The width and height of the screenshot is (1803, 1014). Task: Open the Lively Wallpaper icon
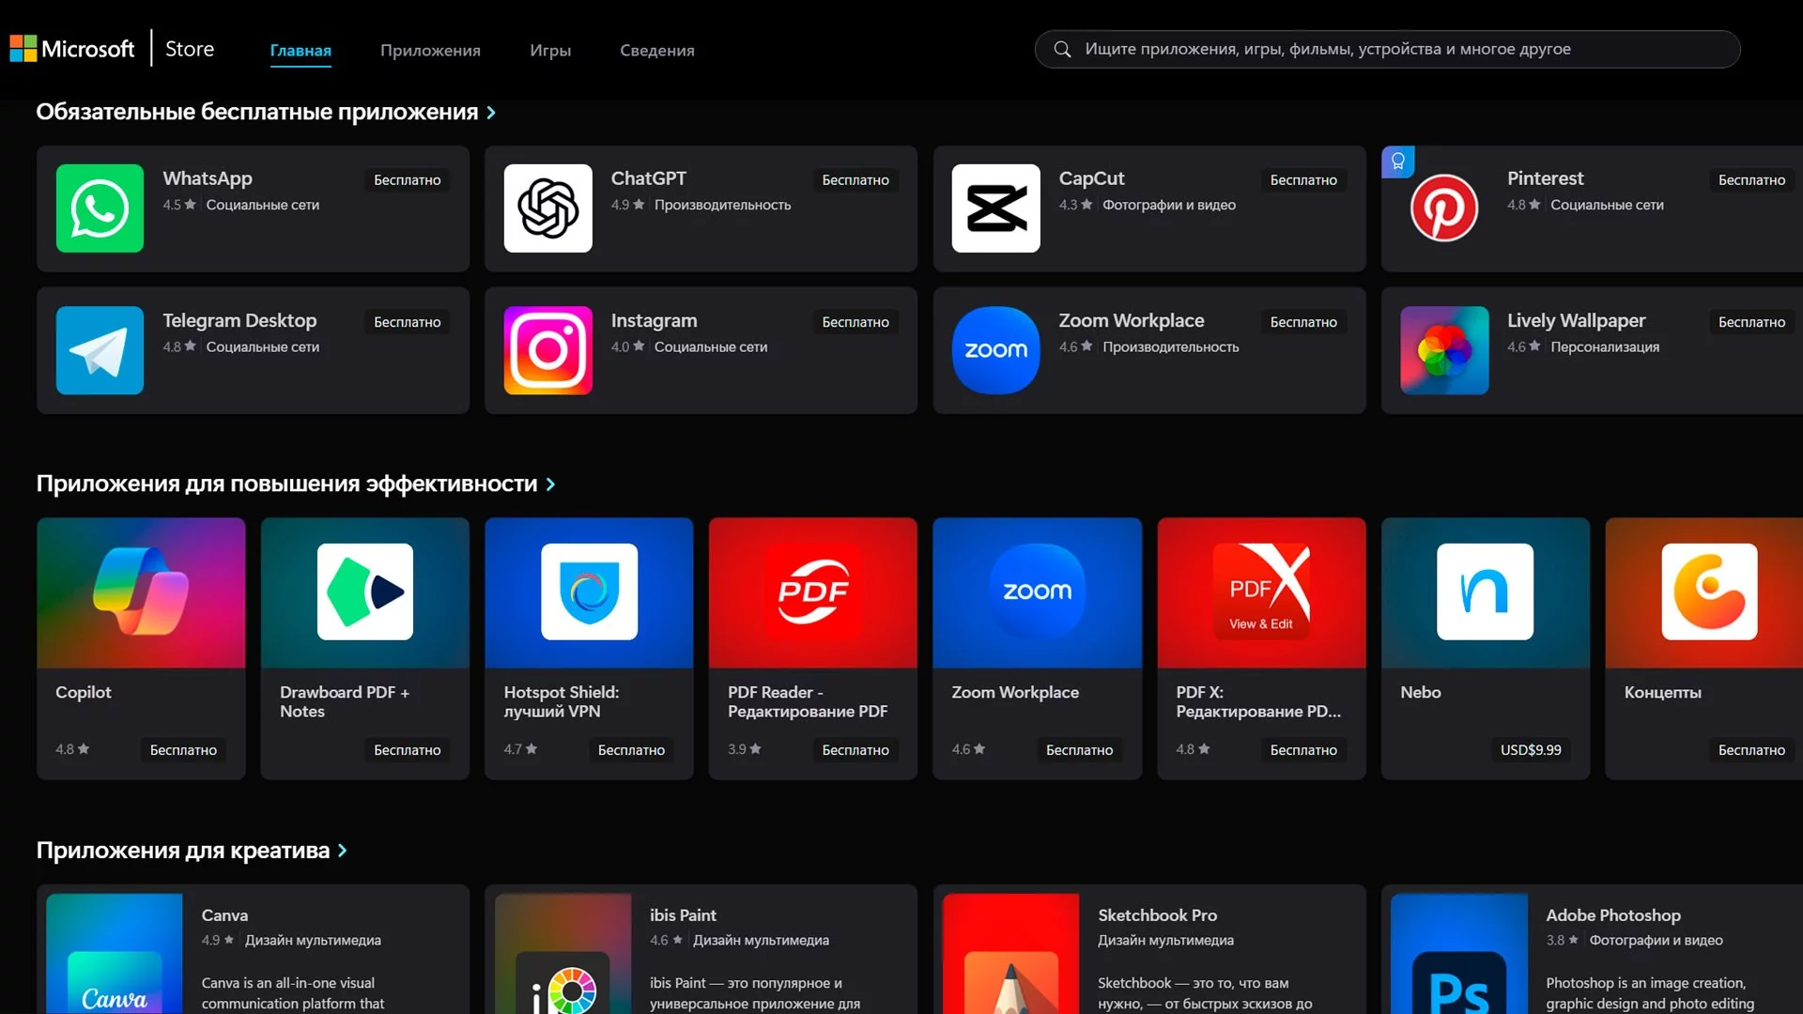pos(1443,350)
